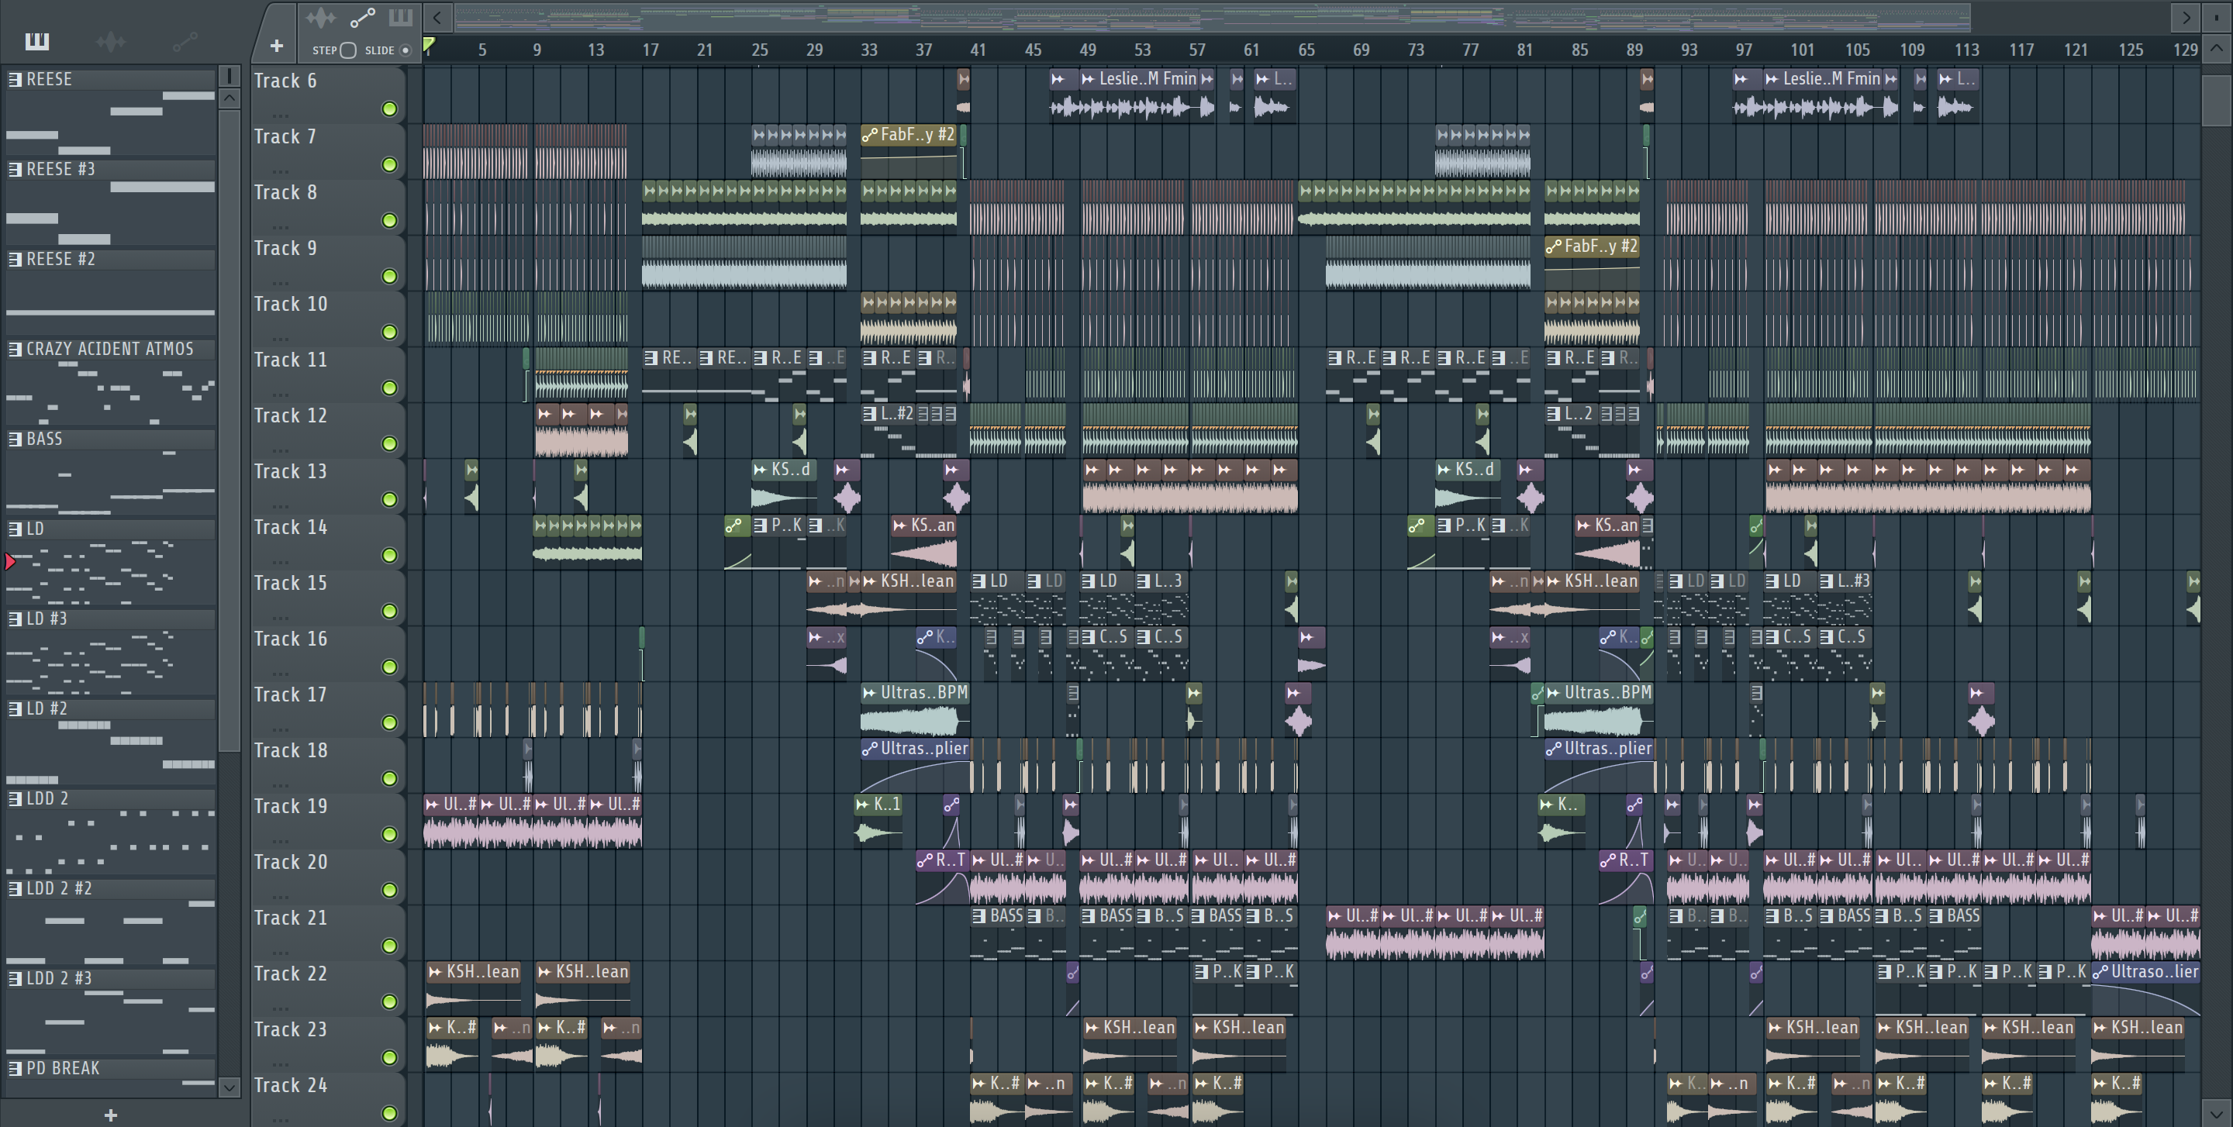Mute Track 24 with its green LED

[389, 1113]
